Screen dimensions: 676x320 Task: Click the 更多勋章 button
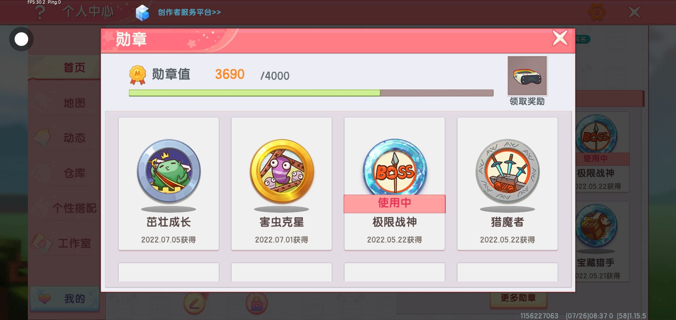tap(518, 298)
